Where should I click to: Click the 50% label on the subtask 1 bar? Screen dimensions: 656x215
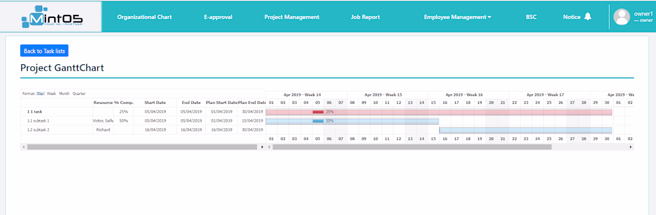tap(330, 121)
